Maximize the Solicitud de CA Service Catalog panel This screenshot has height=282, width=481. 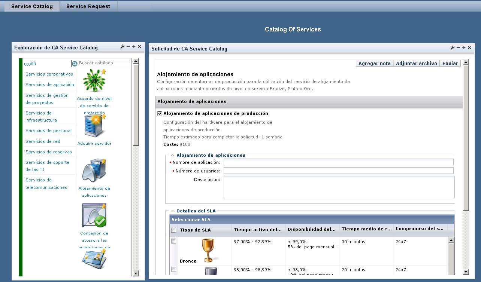point(464,48)
